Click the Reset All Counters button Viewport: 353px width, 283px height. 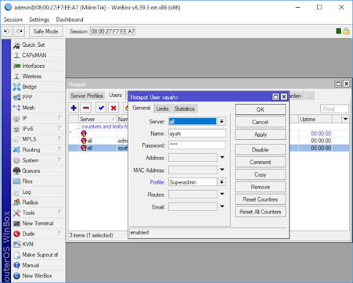tap(260, 212)
